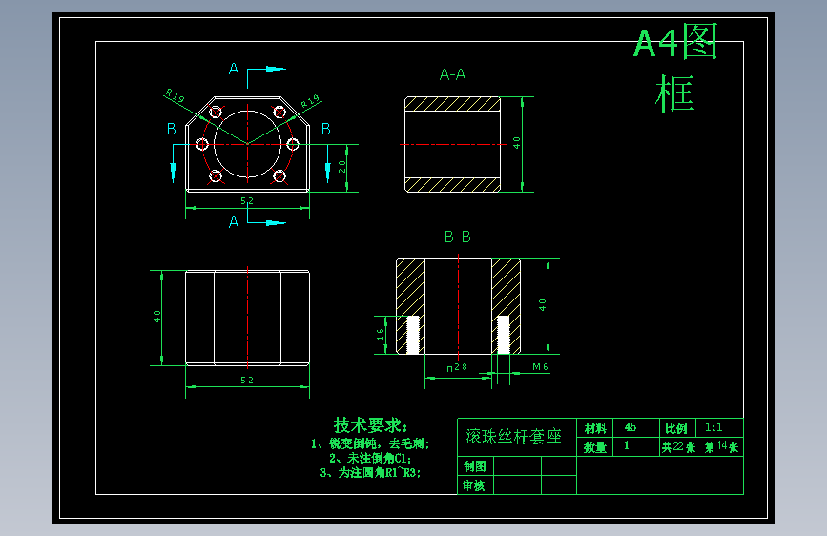
Task: Select the "40" dimension beside the B-B section
Action: [542, 305]
